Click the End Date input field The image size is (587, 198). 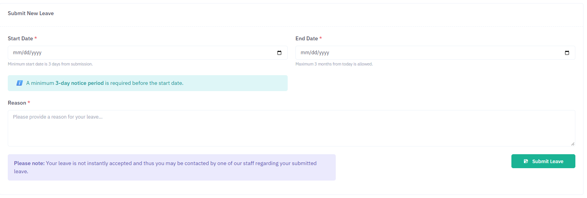[x=435, y=53]
